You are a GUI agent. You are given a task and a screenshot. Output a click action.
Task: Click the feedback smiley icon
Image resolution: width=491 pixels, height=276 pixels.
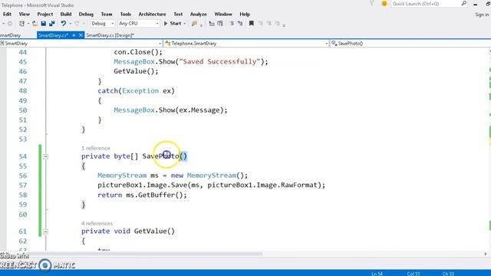click(384, 3)
